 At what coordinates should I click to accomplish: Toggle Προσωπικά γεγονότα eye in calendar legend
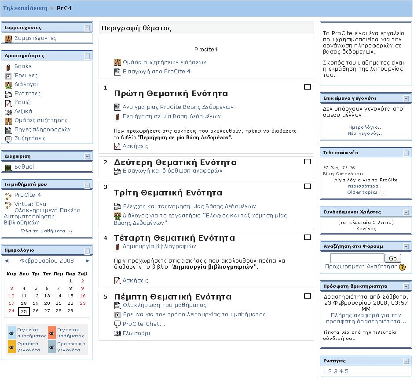click(x=52, y=347)
